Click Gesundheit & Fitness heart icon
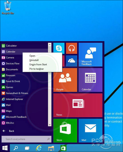Viewport: 123px width, 152px height. (3, 93)
